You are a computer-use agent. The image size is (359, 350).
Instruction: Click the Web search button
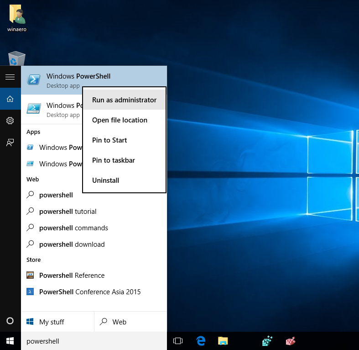(130, 322)
